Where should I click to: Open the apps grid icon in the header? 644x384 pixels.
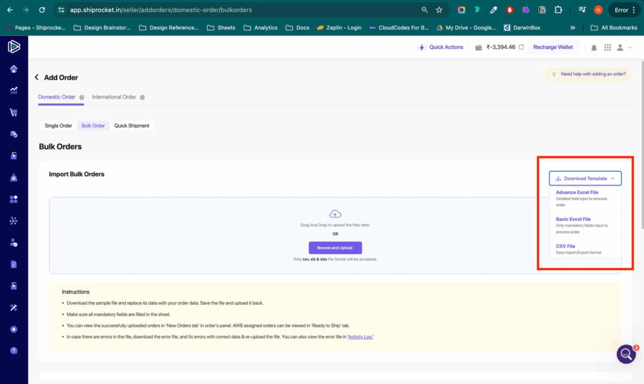[608, 48]
